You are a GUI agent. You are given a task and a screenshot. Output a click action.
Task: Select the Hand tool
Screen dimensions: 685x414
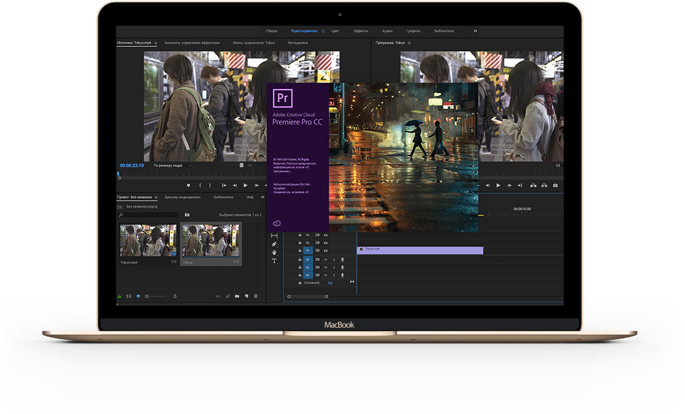tap(274, 253)
